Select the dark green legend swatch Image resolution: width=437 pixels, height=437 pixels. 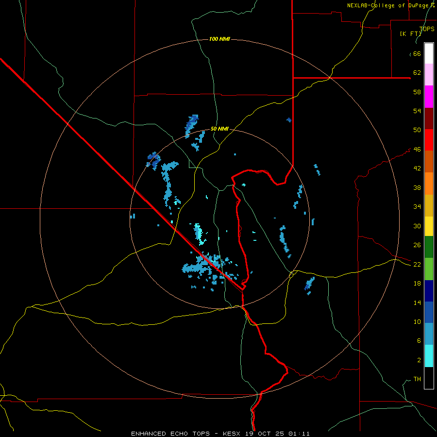[x=429, y=247]
